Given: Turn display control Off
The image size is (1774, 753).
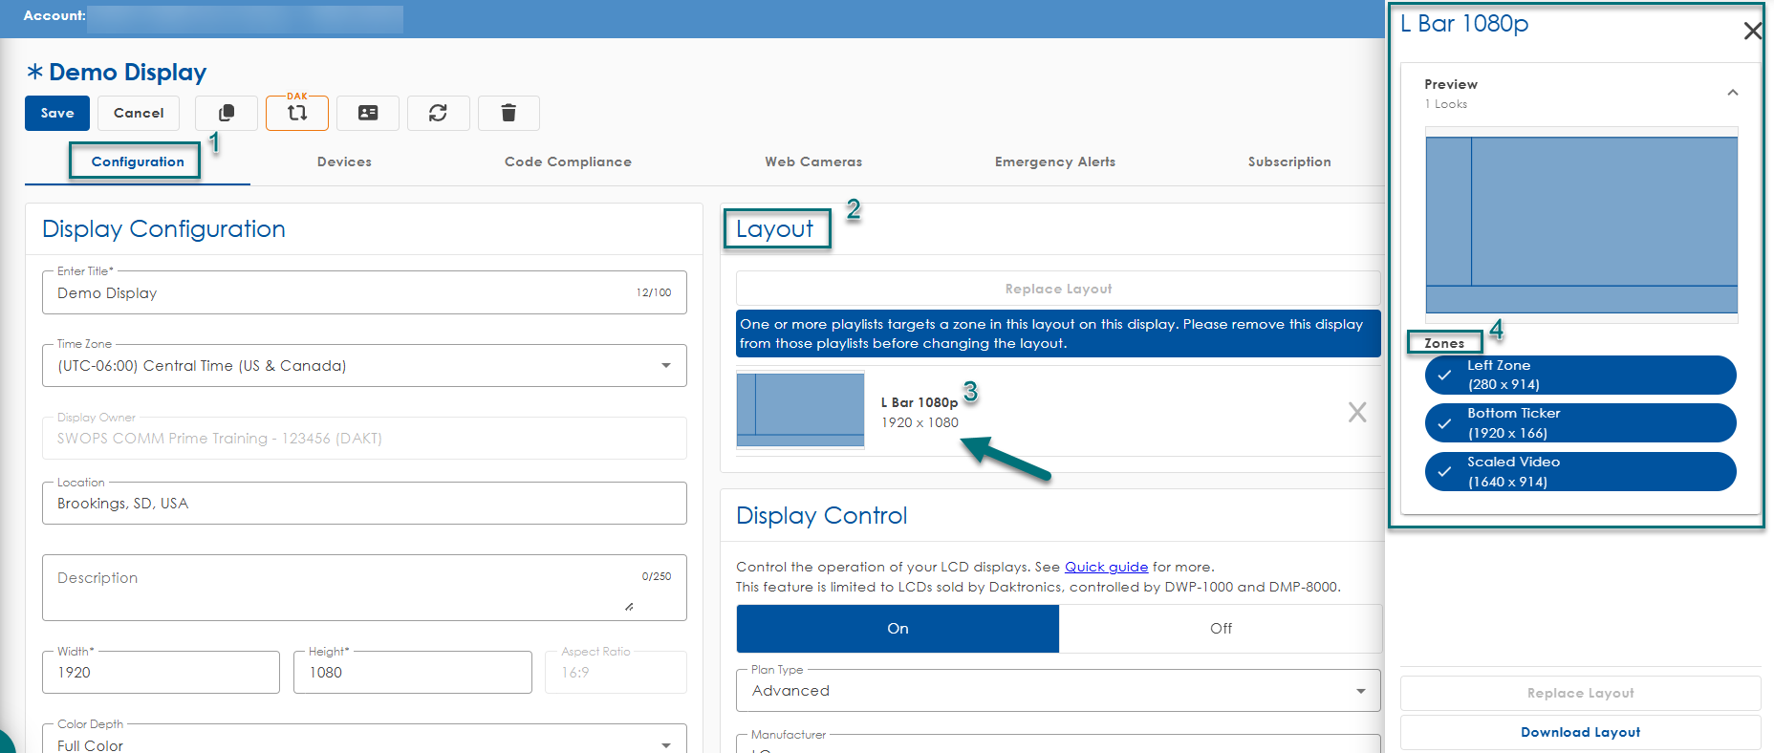Looking at the screenshot, I should click(1221, 628).
